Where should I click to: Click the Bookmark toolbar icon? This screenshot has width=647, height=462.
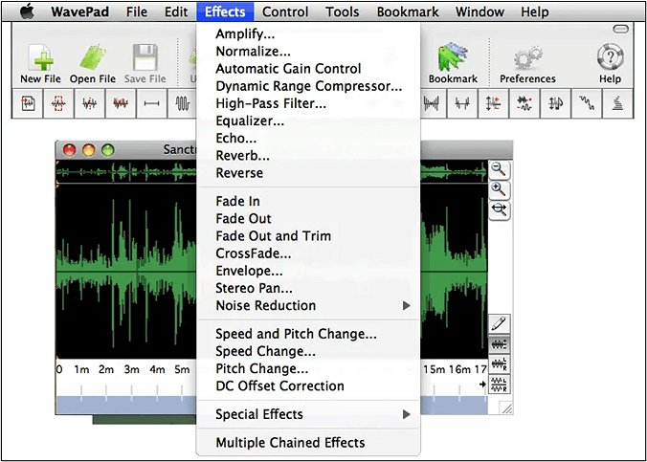tap(453, 57)
